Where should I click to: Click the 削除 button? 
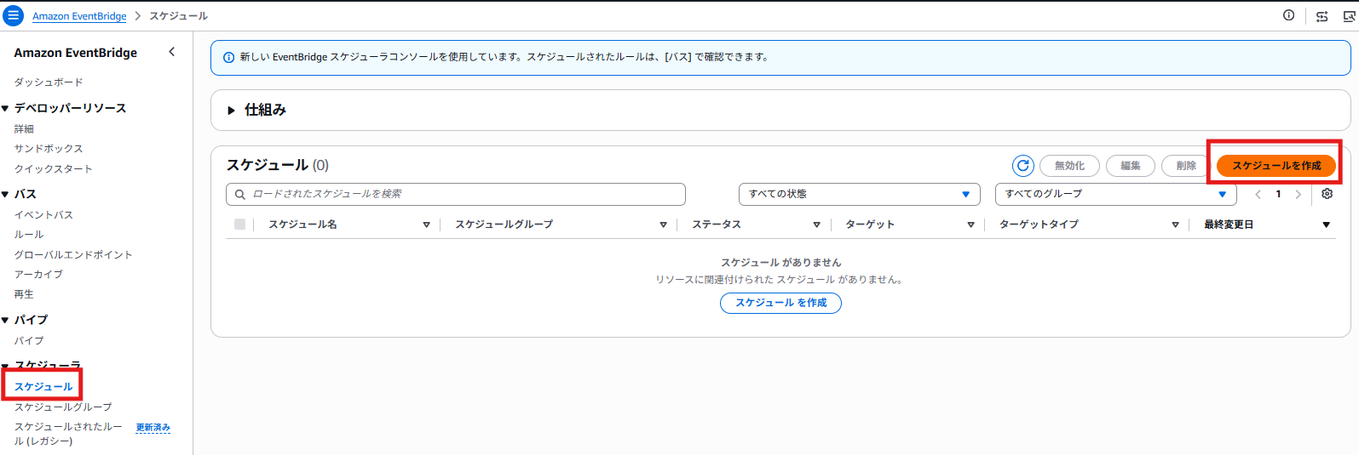coord(1186,166)
